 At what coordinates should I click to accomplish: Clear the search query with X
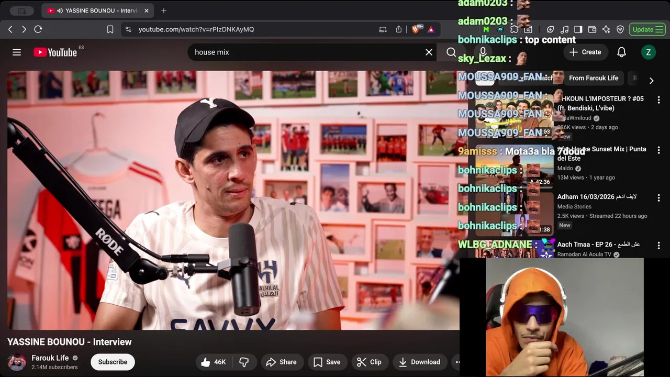point(429,52)
